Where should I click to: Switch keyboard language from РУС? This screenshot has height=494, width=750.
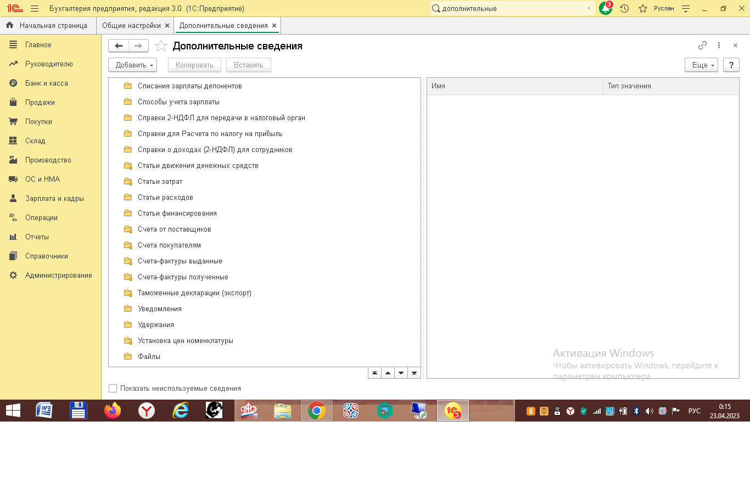(x=695, y=411)
